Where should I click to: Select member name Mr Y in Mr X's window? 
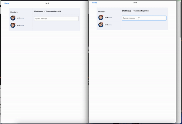pos(18,25)
